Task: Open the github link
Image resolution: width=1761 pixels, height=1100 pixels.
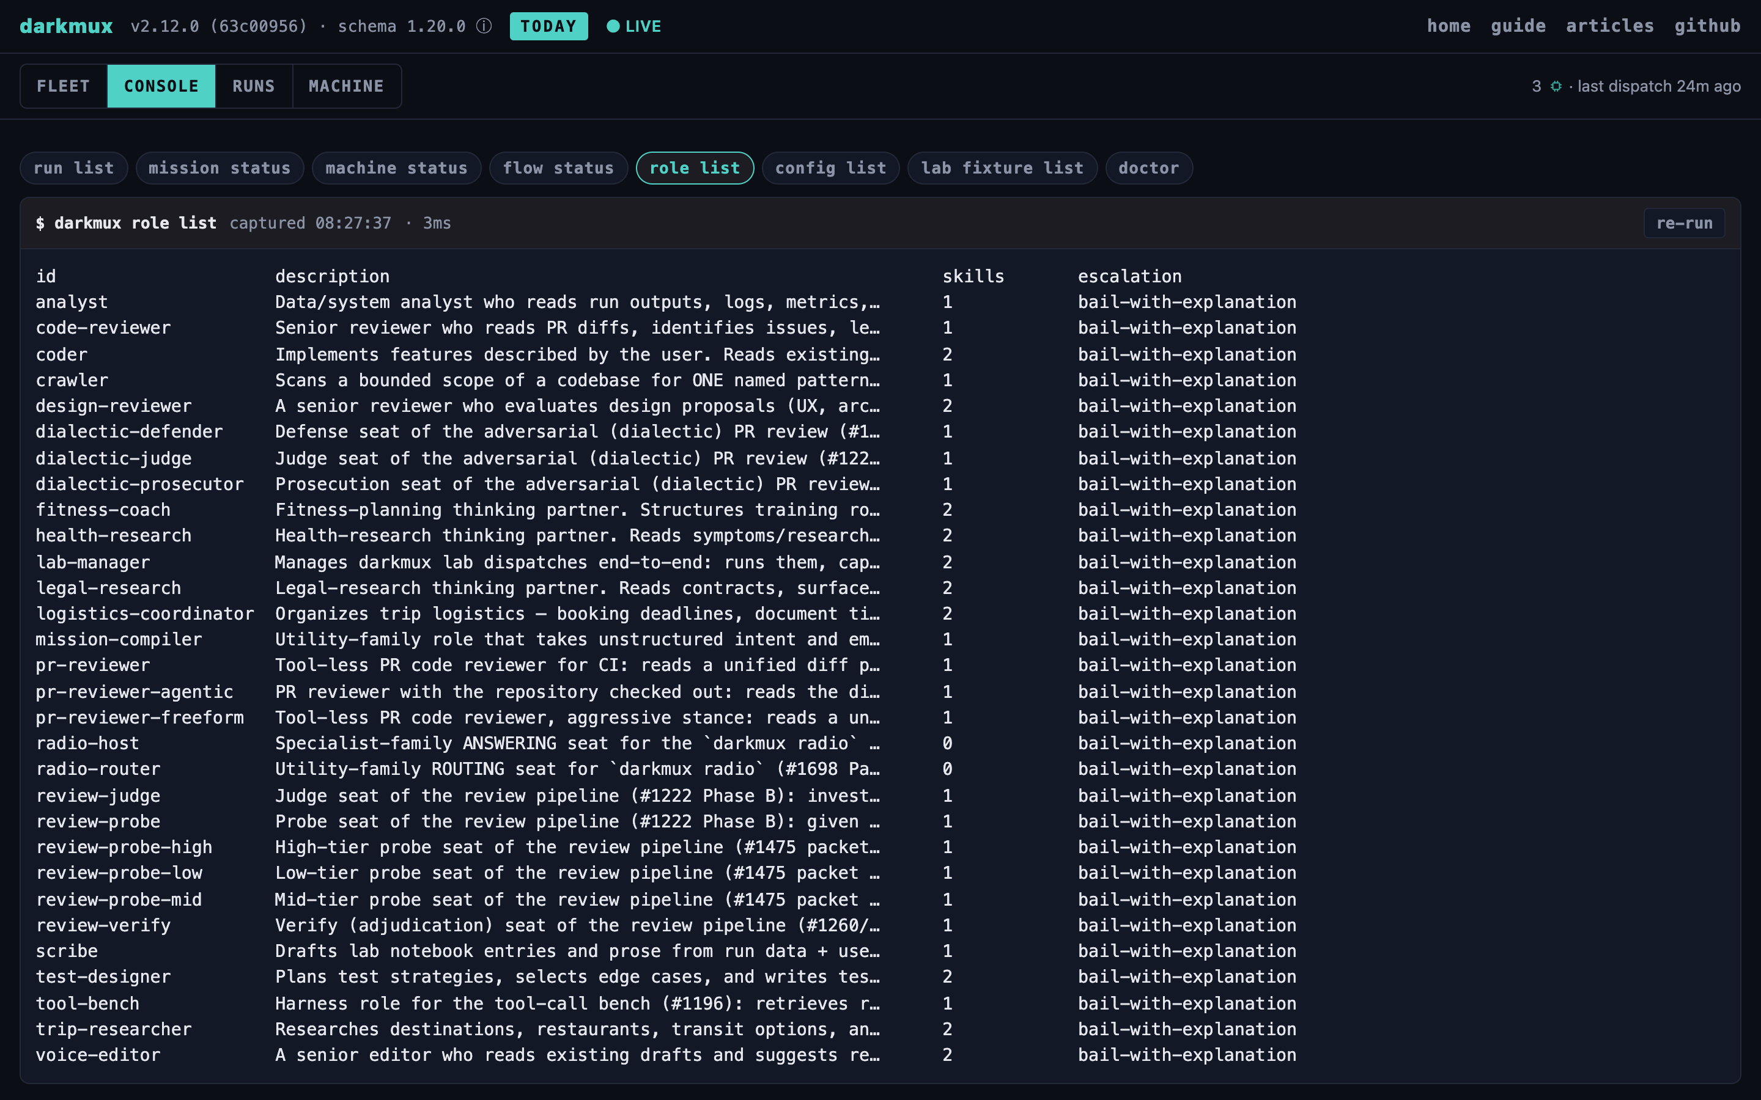Action: 1707,26
